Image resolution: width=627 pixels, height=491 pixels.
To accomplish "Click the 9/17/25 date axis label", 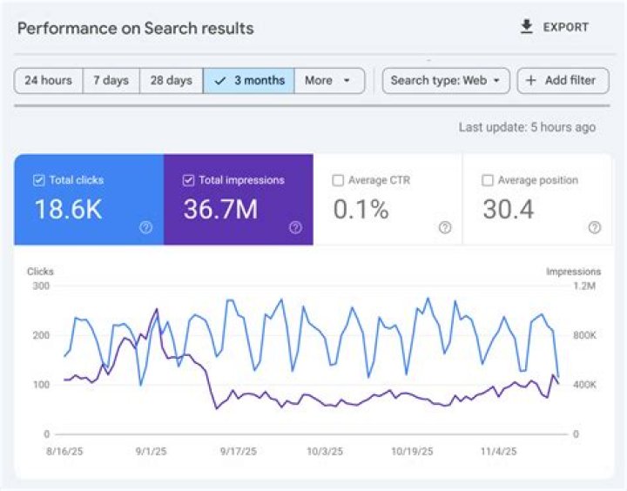I will click(x=239, y=452).
